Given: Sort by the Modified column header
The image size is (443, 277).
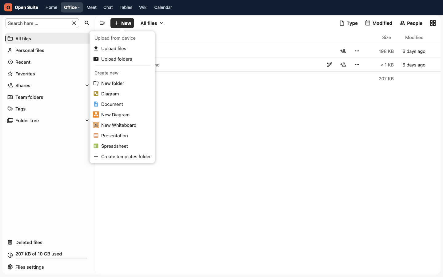Looking at the screenshot, I should point(414,38).
